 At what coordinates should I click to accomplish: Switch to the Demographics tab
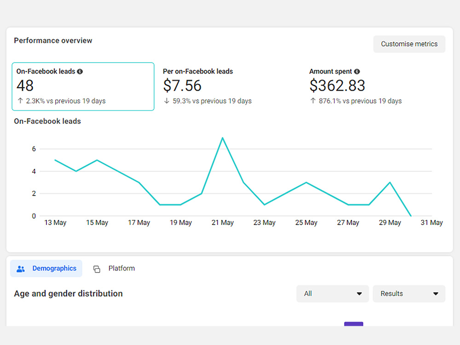46,269
